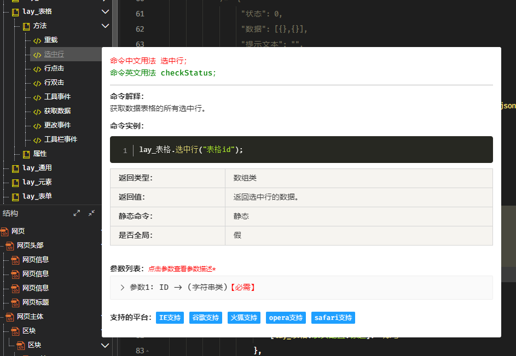Collapse the lay_表格 tree node chevron
This screenshot has width=516, height=356.
pyautogui.click(x=105, y=11)
